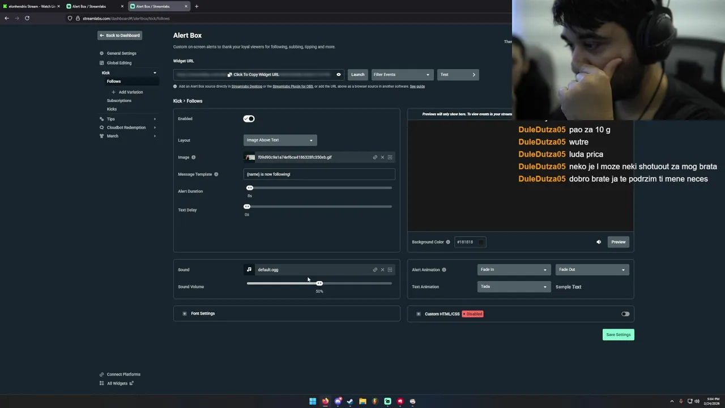Image resolution: width=725 pixels, height=408 pixels.
Task: Open the Streamlabs Desktop link
Action: tap(246, 86)
